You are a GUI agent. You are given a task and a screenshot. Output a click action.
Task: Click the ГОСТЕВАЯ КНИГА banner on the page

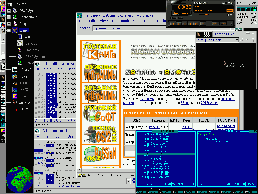[x=100, y=51]
